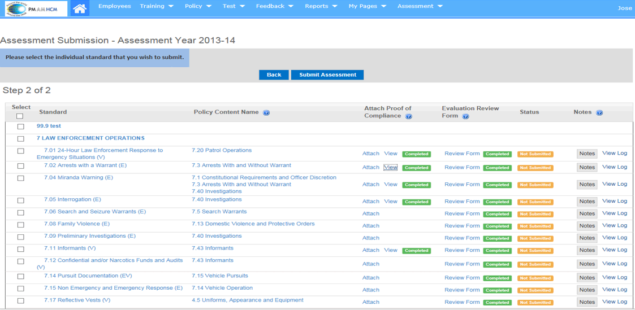
Task: Open the Reports dropdown menu
Action: (321, 6)
